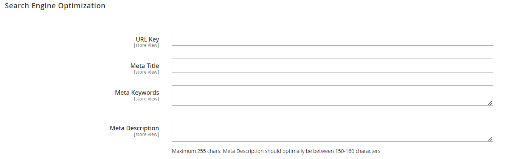Grab the Meta Keywords resize handle
Image resolution: width=512 pixels, height=159 pixels.
coord(490,103)
